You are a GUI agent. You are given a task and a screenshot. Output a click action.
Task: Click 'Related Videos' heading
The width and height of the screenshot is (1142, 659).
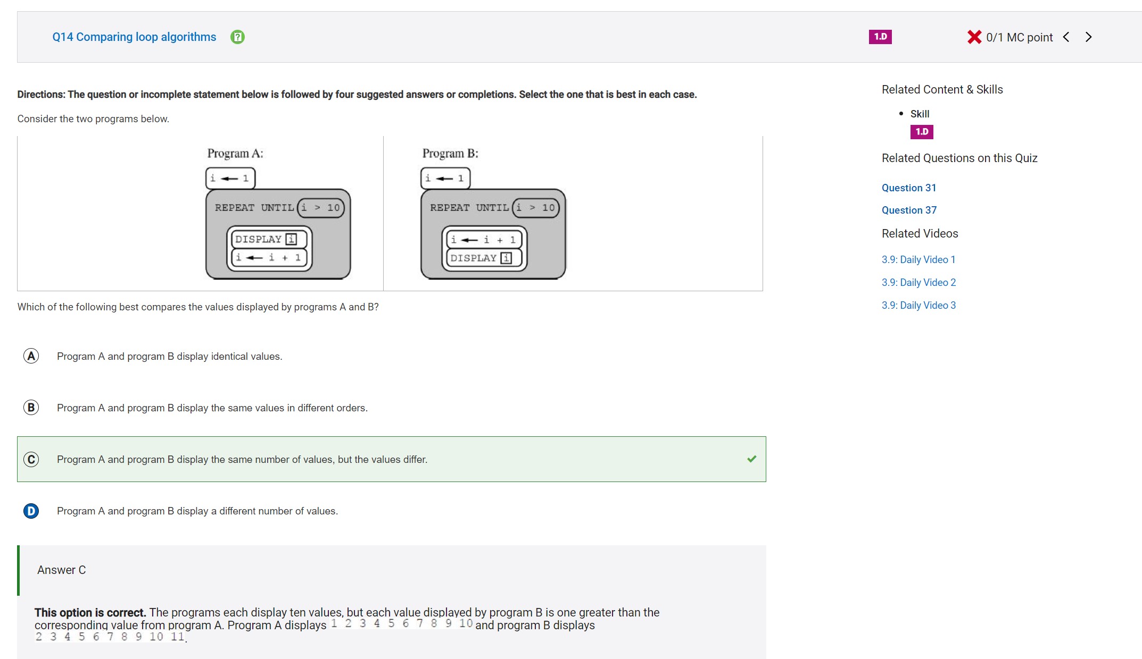[x=920, y=233]
